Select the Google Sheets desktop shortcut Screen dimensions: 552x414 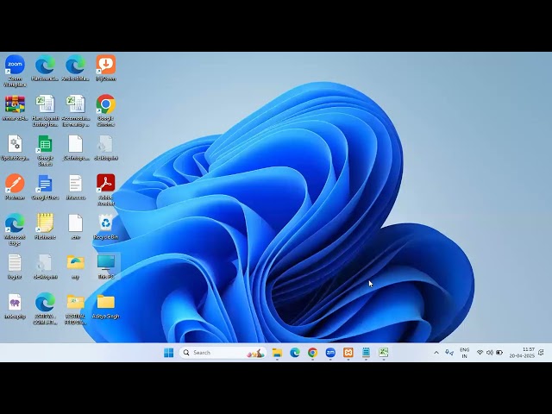[x=45, y=144]
